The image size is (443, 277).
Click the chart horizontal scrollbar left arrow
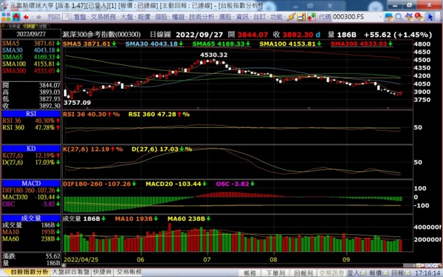(x=64, y=265)
